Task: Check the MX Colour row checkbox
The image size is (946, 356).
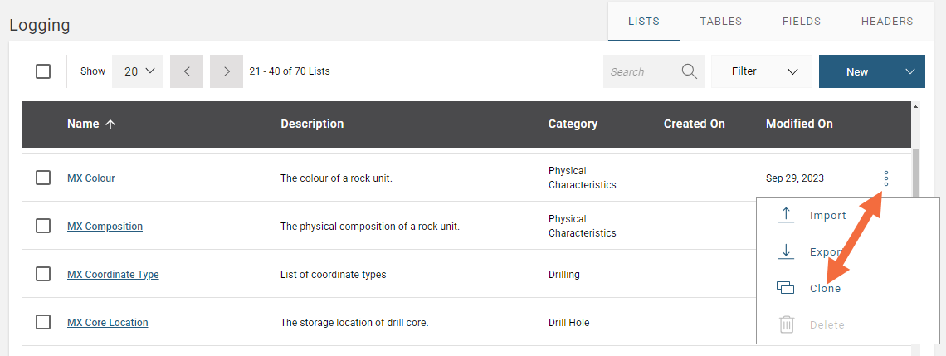Action: (x=43, y=178)
